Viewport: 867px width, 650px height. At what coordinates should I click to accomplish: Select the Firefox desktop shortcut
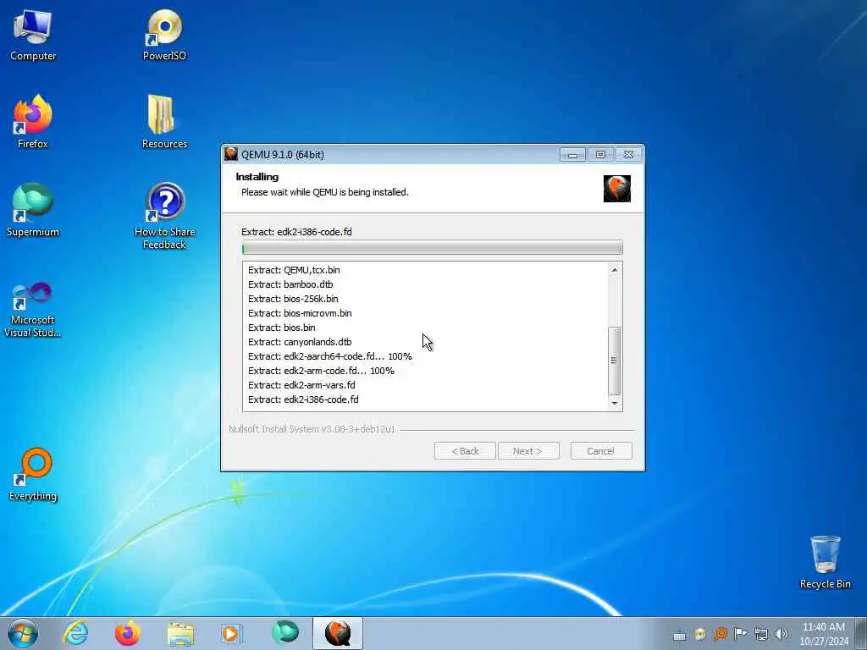tap(33, 122)
